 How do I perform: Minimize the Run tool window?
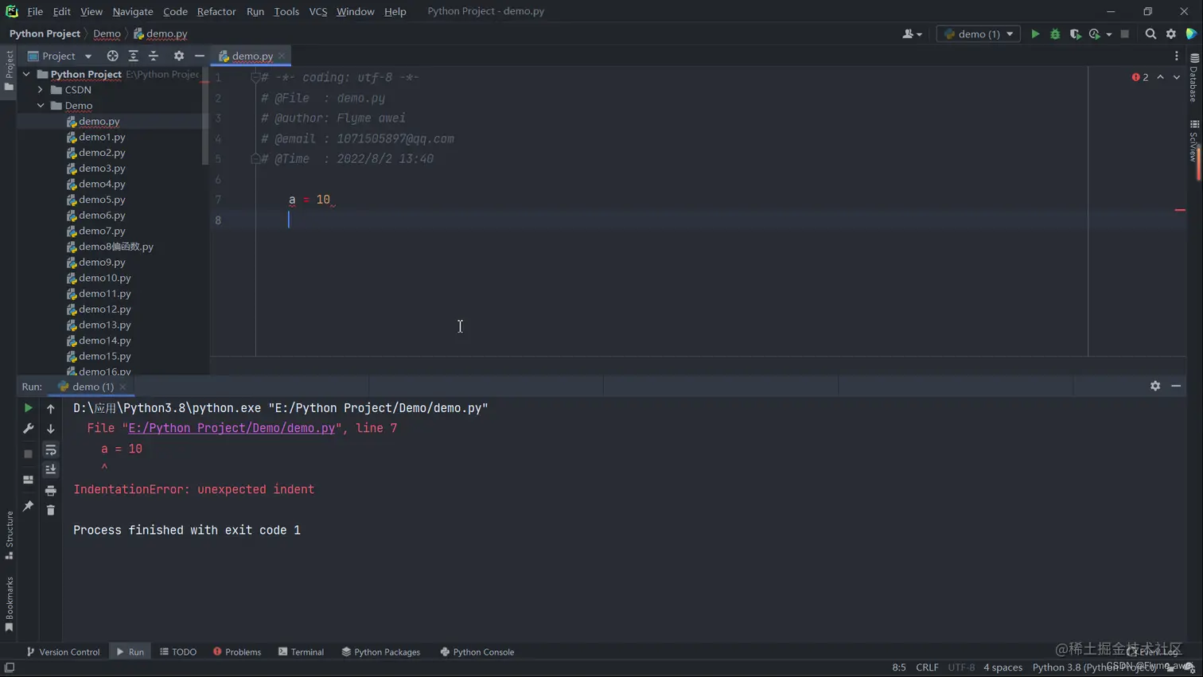pos(1176,386)
